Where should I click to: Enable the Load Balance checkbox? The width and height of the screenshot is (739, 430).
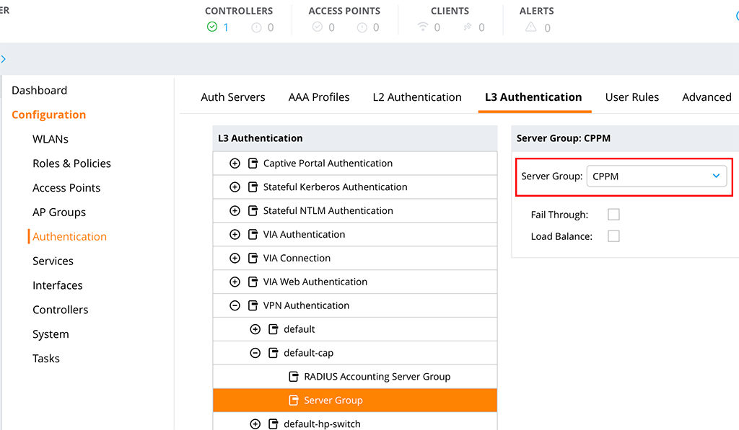(613, 236)
